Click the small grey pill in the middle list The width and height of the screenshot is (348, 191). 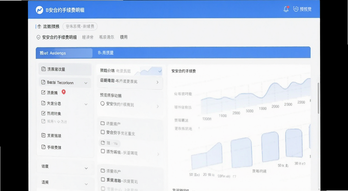click(x=110, y=143)
